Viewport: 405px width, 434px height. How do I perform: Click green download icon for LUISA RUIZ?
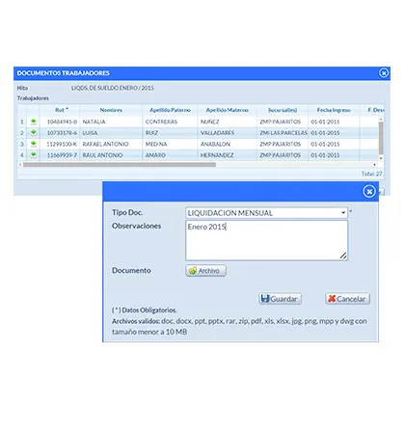pyautogui.click(x=33, y=132)
